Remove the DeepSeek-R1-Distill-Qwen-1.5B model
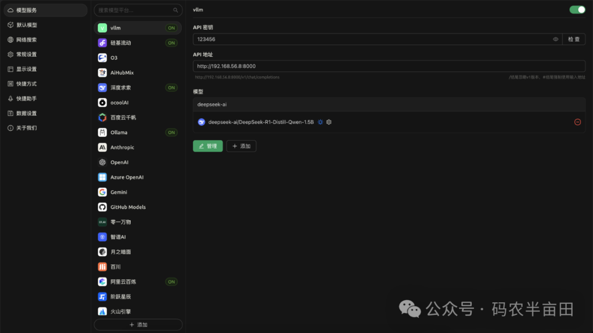 coord(578,122)
